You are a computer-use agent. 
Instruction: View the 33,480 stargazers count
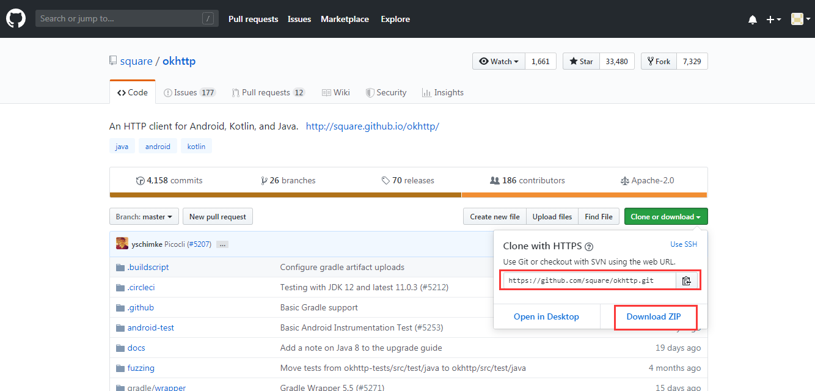(617, 61)
